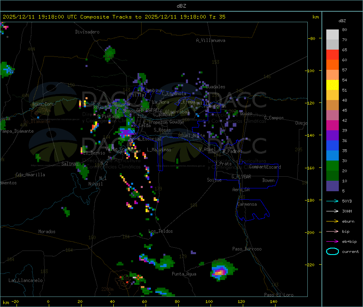Click the eburn yellow arrow legend icon
Viewport: 363px width, 307px height.
(x=332, y=221)
